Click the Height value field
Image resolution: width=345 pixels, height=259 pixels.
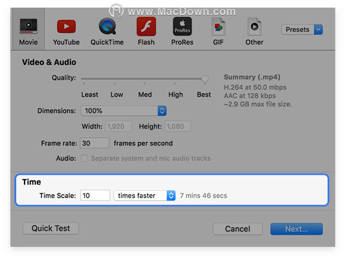click(x=178, y=126)
